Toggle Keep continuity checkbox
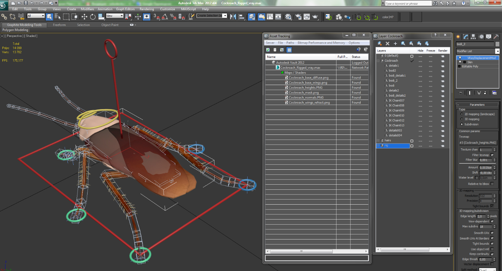The height and width of the screenshot is (271, 502). pyautogui.click(x=492, y=254)
